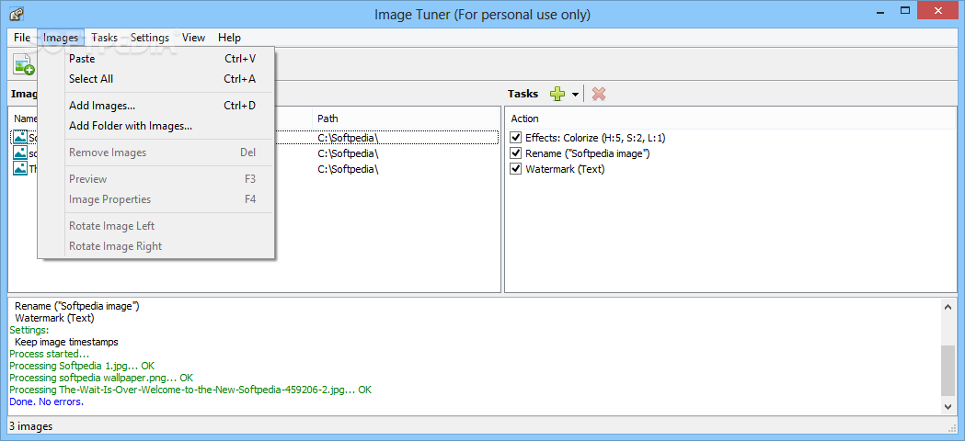Select the Watermark (Text) task label in the Action list
The width and height of the screenshot is (965, 441).
point(565,169)
